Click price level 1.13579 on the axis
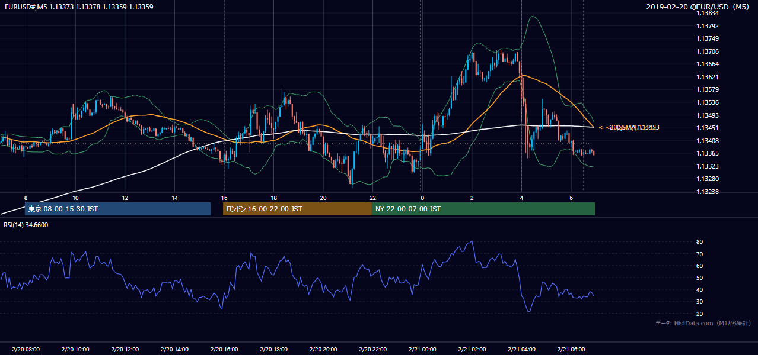The width and height of the screenshot is (758, 355). [x=708, y=89]
